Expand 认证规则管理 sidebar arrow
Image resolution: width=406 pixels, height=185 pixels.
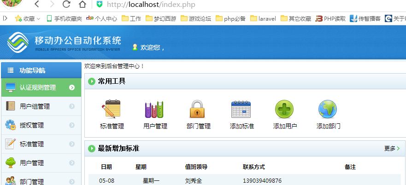click(x=72, y=87)
